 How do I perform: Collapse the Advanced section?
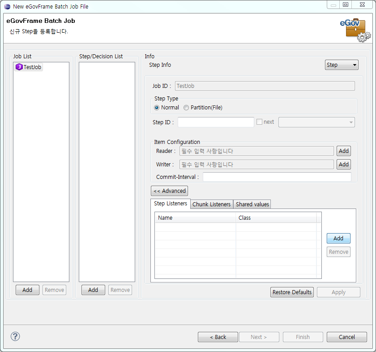pyautogui.click(x=169, y=191)
